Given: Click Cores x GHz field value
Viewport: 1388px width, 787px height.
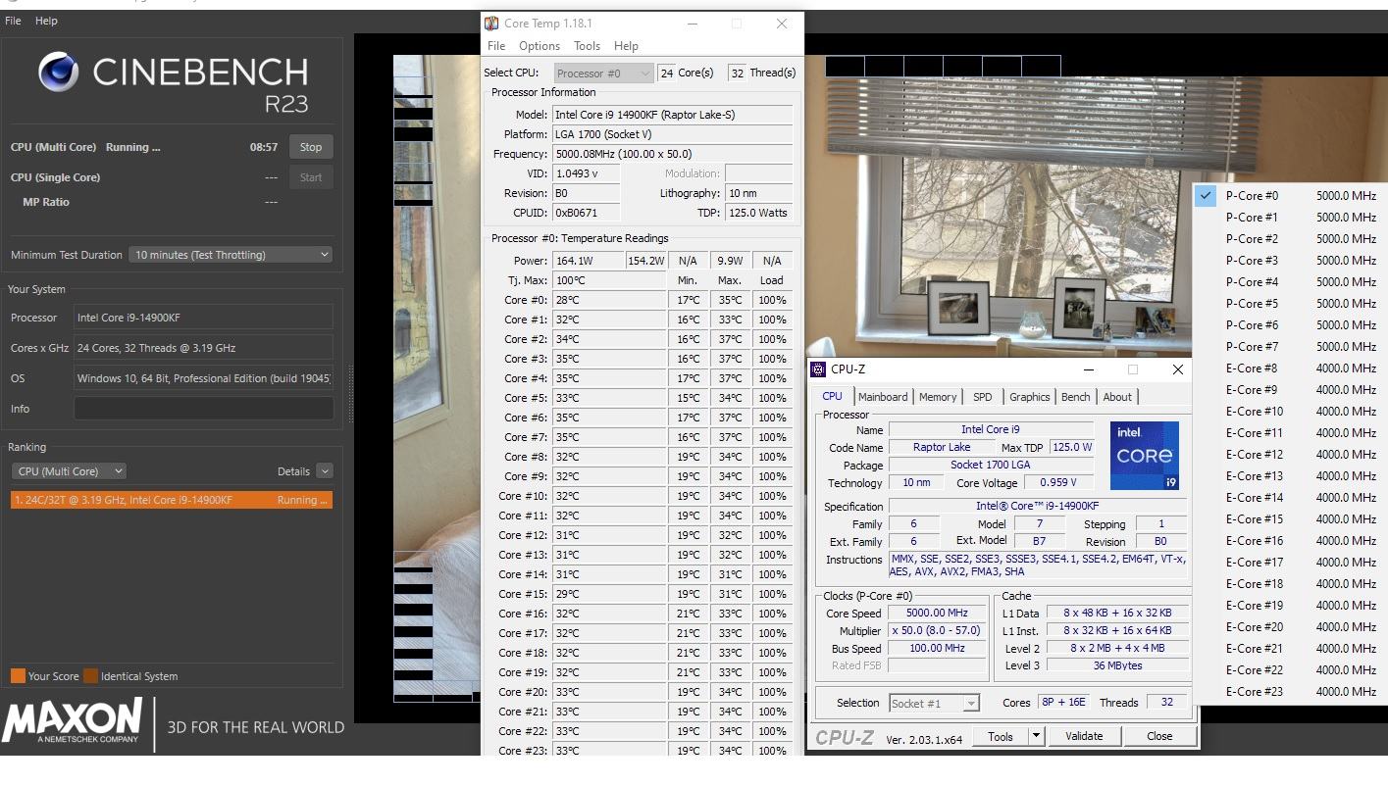Looking at the screenshot, I should (204, 348).
